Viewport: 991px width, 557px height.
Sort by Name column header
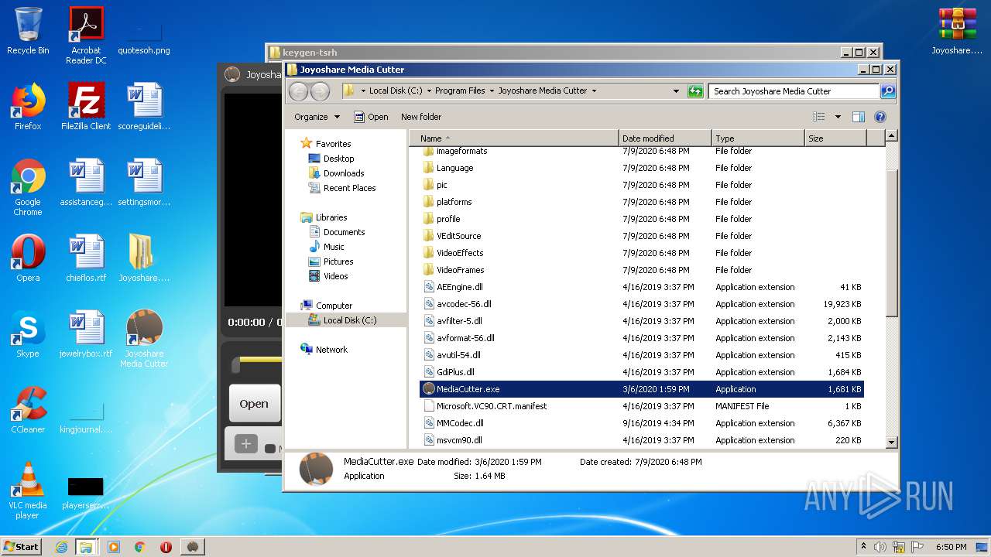514,138
